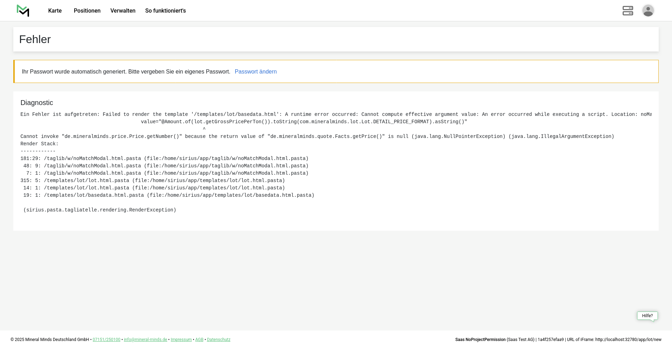Go to the Karte menu item

55,11
